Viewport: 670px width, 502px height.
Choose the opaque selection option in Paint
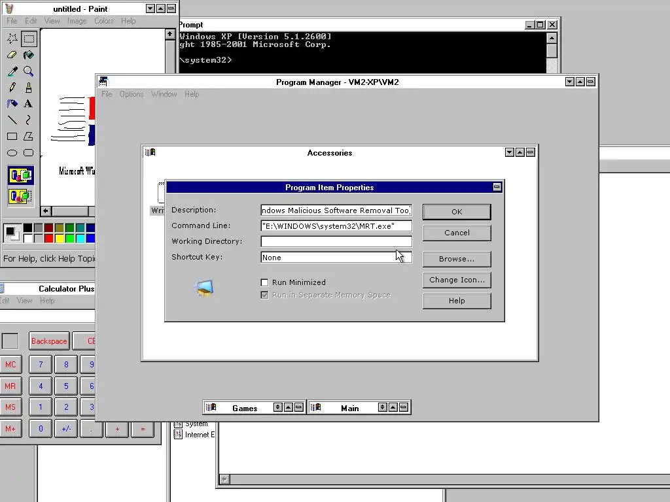click(x=20, y=175)
